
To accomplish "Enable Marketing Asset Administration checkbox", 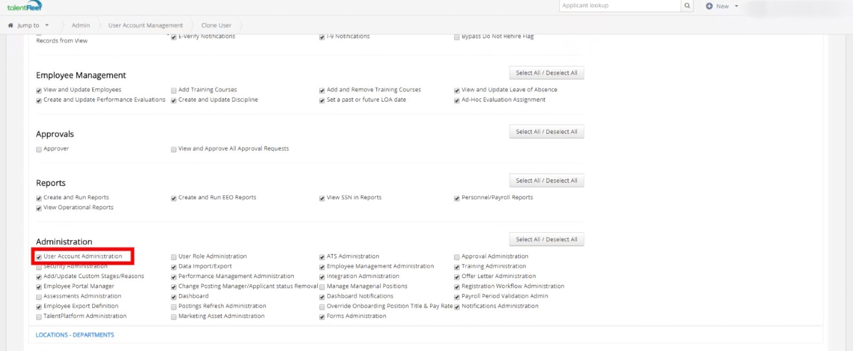I will point(174,317).
